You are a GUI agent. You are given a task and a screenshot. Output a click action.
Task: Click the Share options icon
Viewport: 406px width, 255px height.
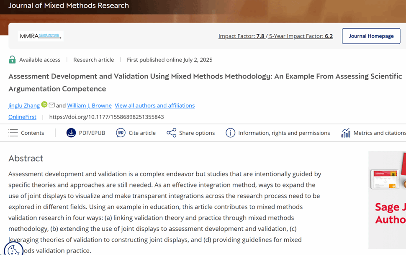(x=171, y=133)
